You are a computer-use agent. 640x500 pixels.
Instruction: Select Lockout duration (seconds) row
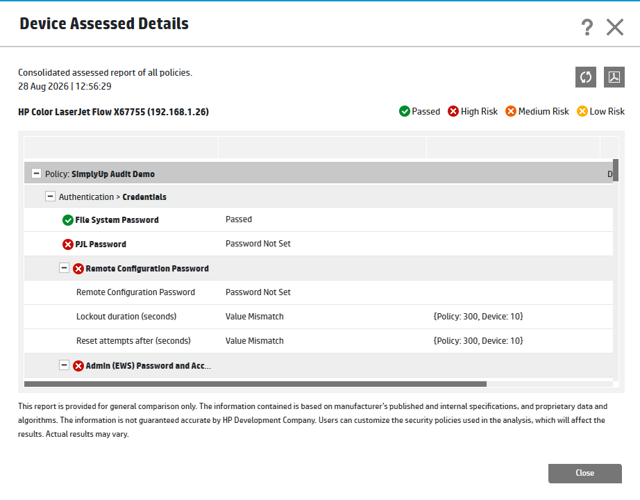coord(319,317)
